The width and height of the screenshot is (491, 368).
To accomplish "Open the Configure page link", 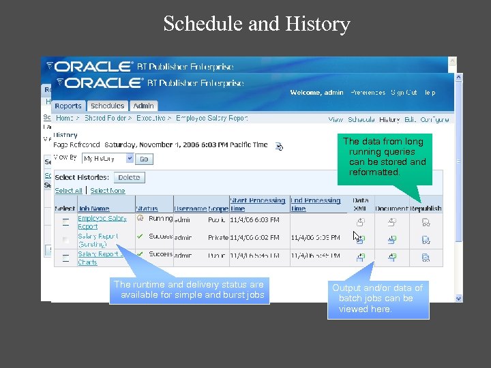I will tap(434, 119).
